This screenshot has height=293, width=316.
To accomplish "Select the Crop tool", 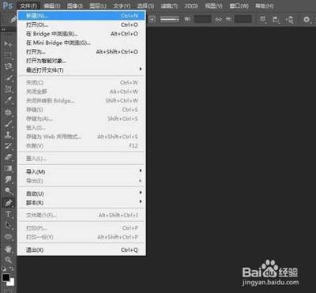I will (8, 89).
